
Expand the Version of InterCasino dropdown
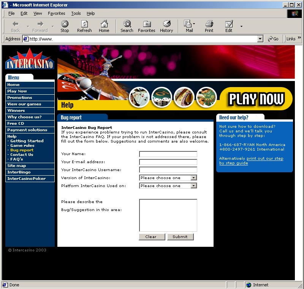[x=193, y=178]
